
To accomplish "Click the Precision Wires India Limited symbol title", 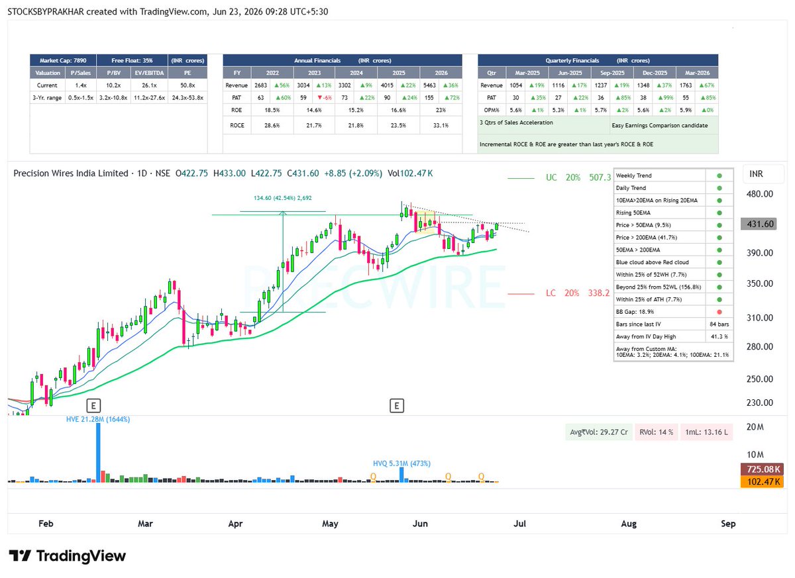I will pyautogui.click(x=72, y=173).
